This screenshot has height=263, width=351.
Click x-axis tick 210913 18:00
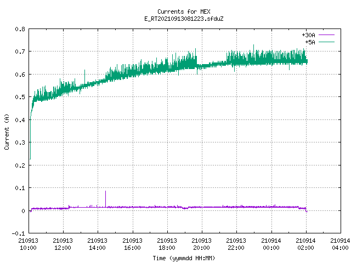[x=167, y=244]
